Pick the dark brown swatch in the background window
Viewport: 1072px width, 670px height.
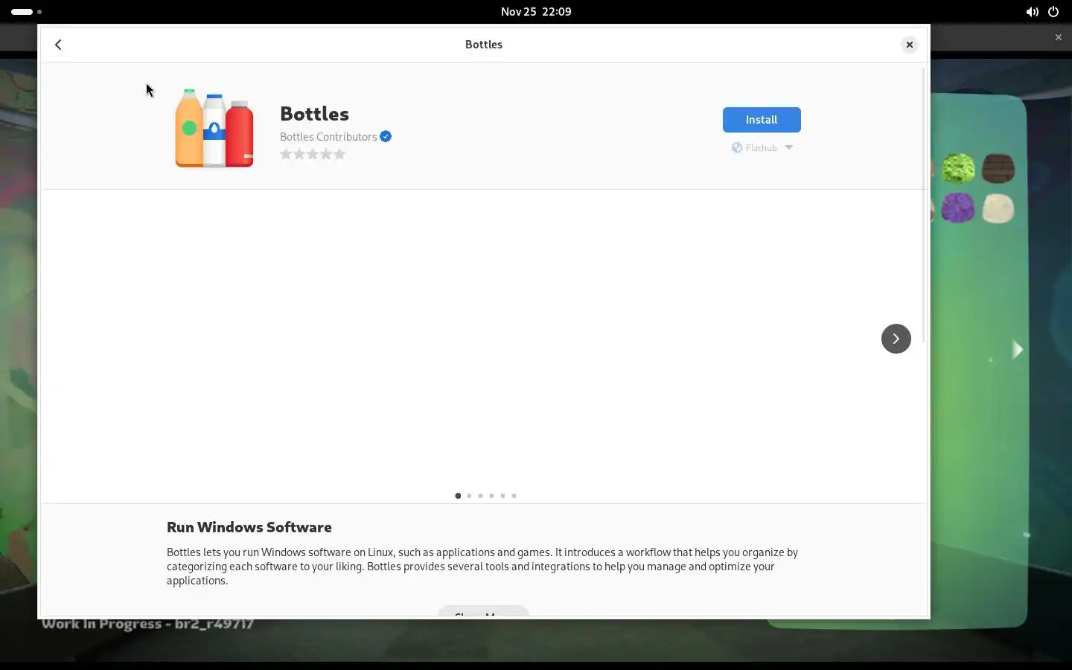tap(998, 169)
